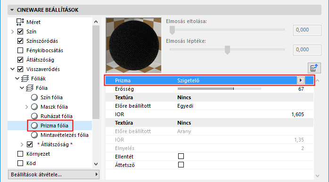329x182 pixels.
Task: Select Ruházat fólia circle icon
Action: (34, 116)
